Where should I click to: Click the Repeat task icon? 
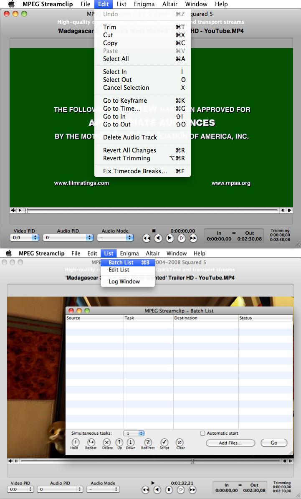(x=91, y=442)
